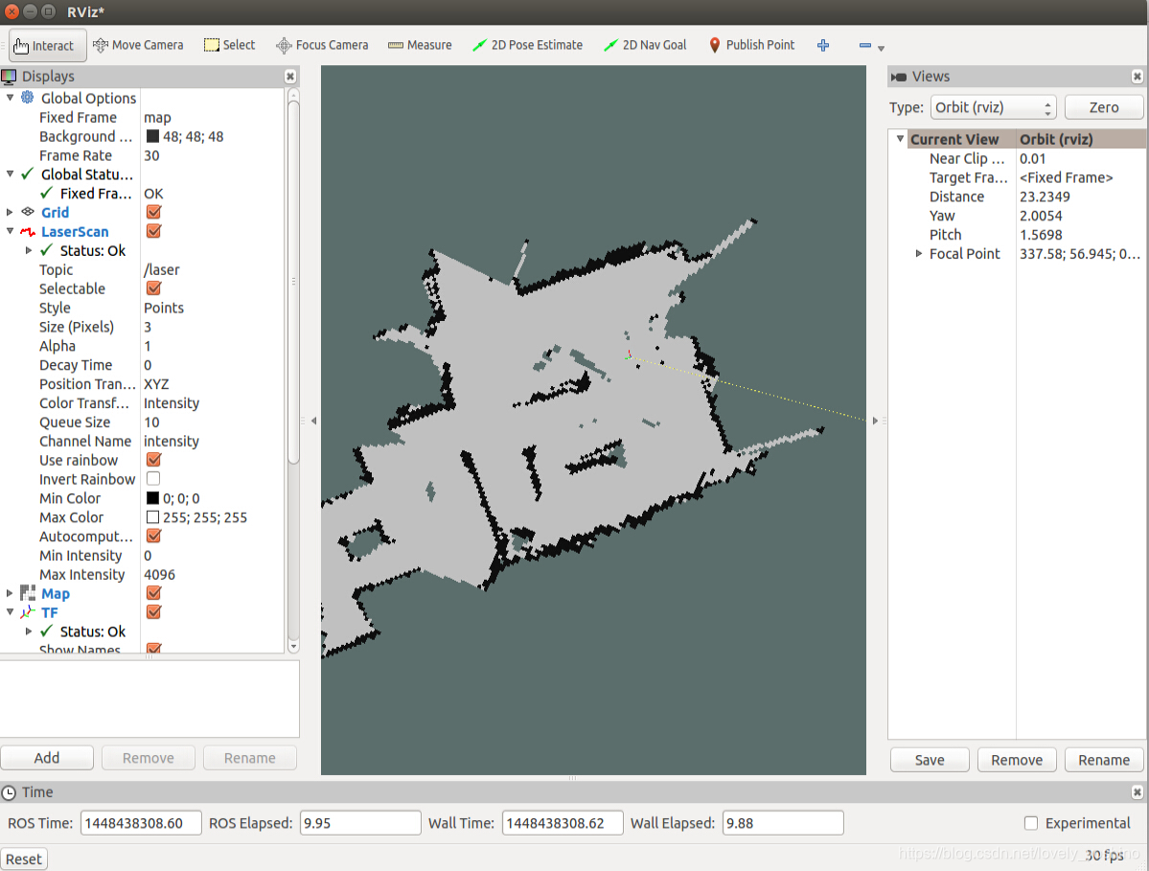1149x871 pixels.
Task: Open the Background color swatch
Action: [152, 136]
